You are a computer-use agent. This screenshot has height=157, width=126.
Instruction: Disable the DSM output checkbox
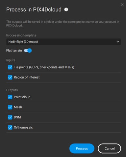[x=10, y=117]
